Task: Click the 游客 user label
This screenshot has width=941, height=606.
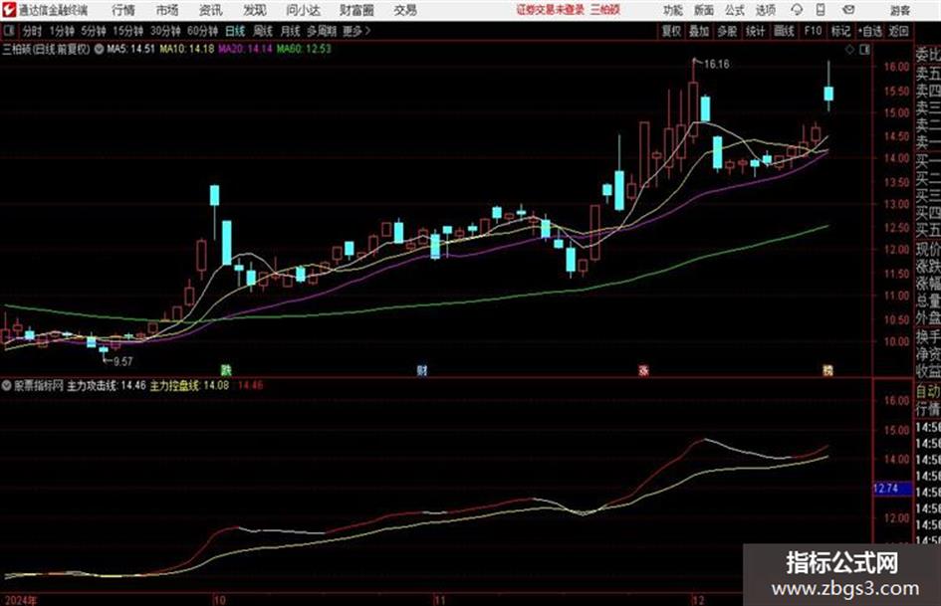Action: pos(899,10)
